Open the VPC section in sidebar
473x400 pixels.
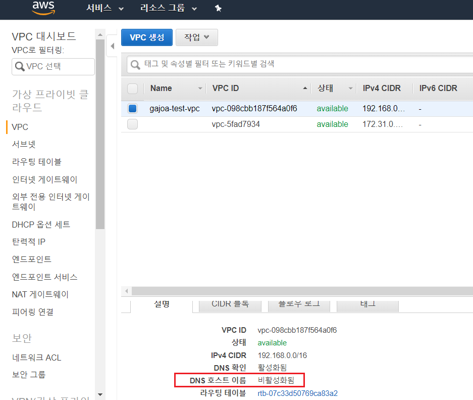[x=20, y=127]
